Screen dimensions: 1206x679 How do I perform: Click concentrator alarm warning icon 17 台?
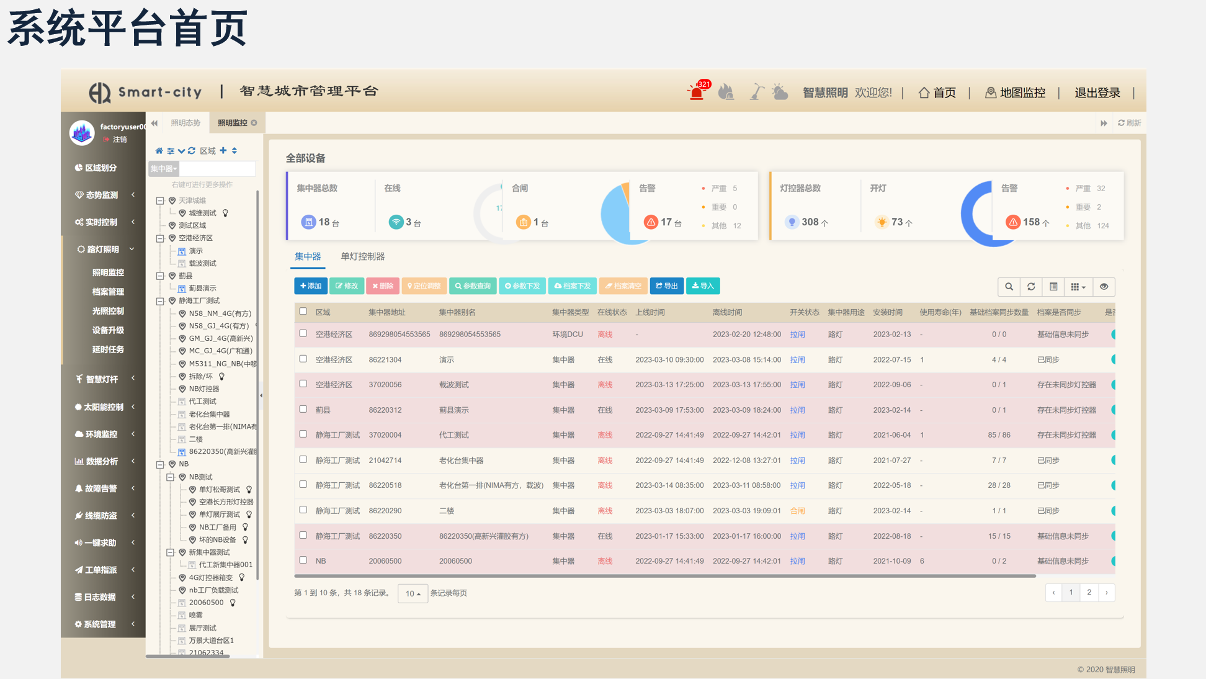point(651,222)
